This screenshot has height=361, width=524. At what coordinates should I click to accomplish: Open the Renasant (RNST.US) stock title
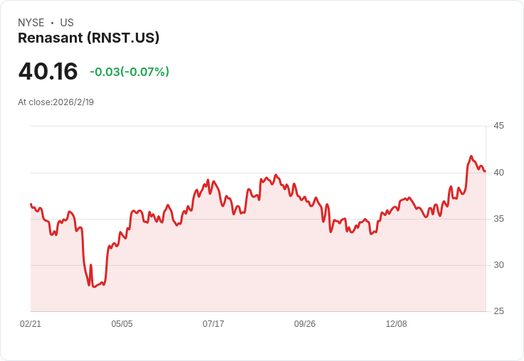click(88, 38)
